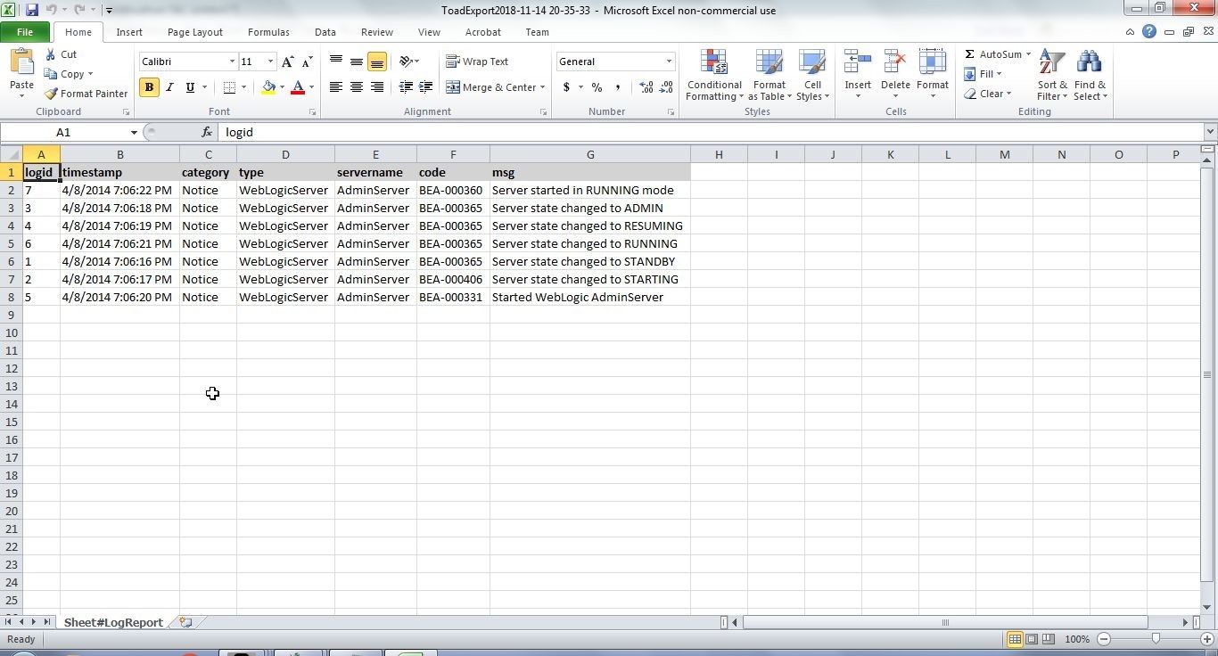The width and height of the screenshot is (1218, 656).
Task: Toggle Underline formatting
Action: coord(190,87)
